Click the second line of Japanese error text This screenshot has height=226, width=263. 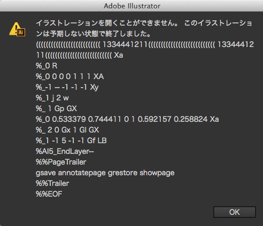click(x=94, y=34)
